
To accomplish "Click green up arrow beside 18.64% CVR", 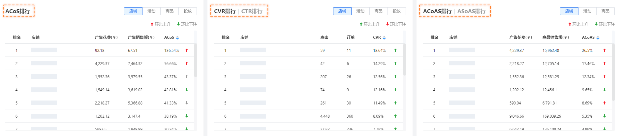I will (x=395, y=50).
